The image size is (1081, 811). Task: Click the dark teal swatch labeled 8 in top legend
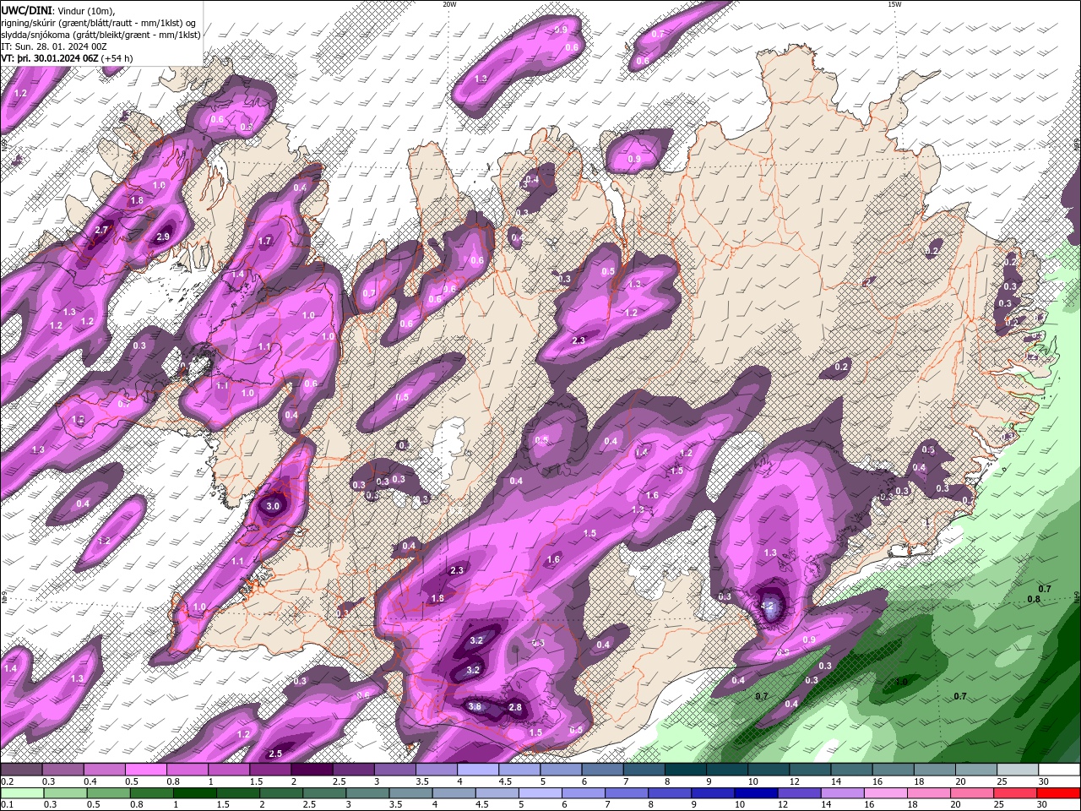point(686,770)
